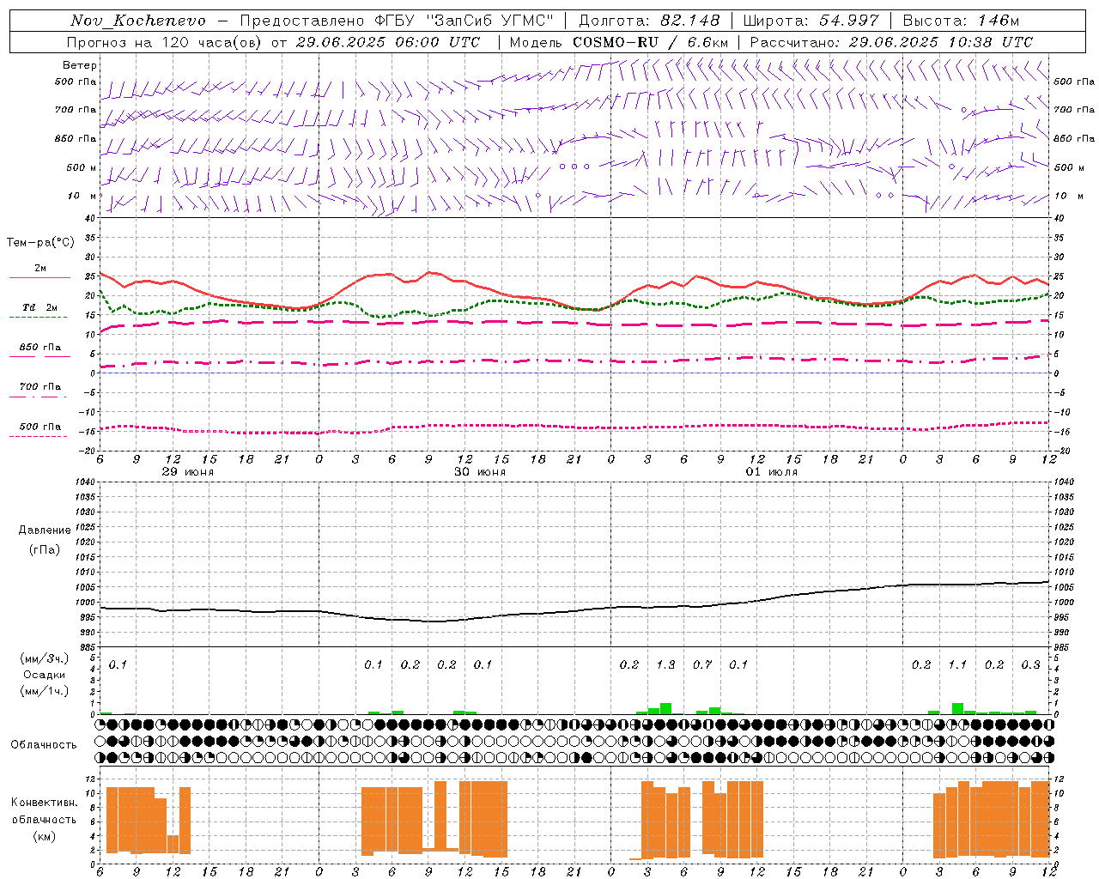Click the '(мм/1ч.)' precipitation unit label
The height and width of the screenshot is (879, 1099).
coord(44,690)
